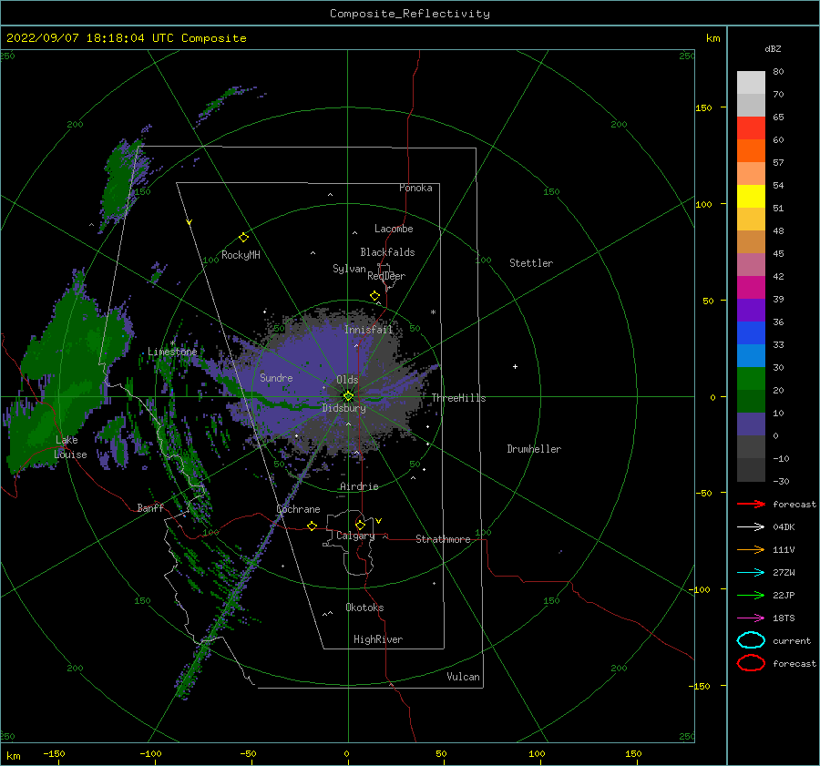Viewport: 820px width, 766px height.
Task: Select the magenta 39-42 dBZ swatch
Action: tap(751, 288)
